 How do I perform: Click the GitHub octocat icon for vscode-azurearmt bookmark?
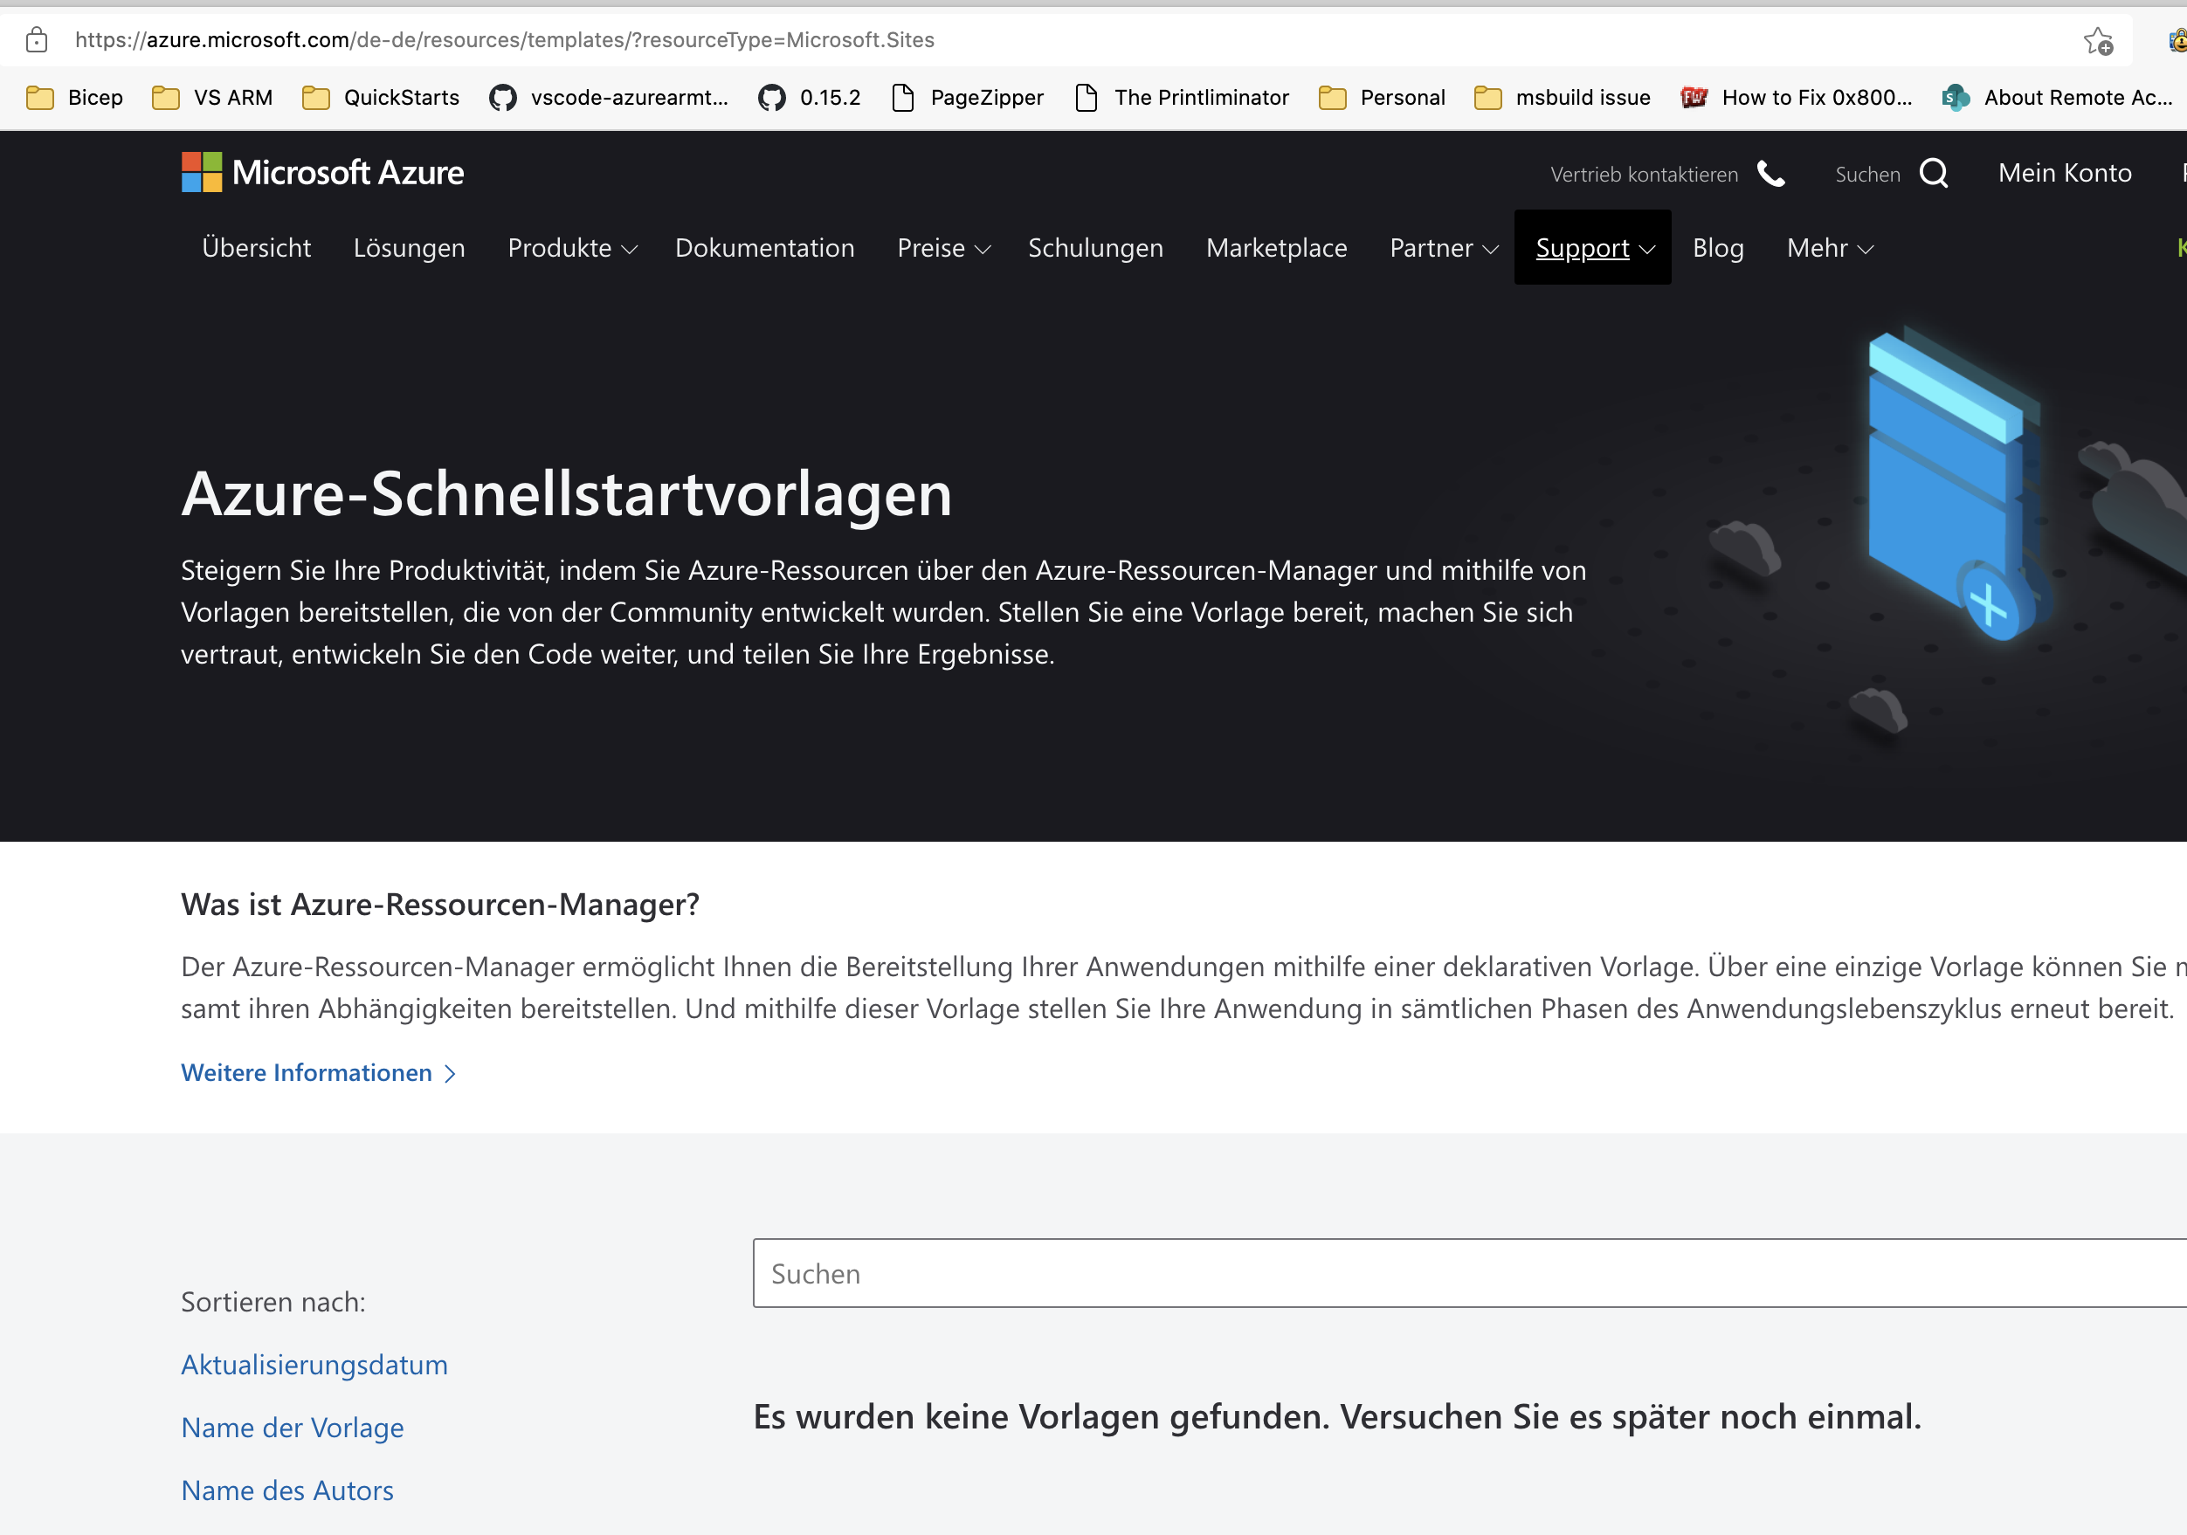pos(504,97)
